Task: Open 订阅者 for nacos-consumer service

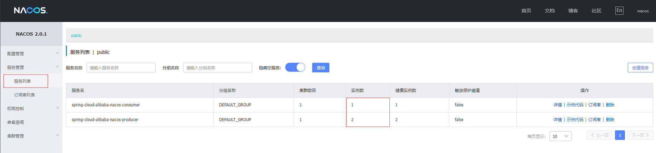Action: [x=595, y=105]
